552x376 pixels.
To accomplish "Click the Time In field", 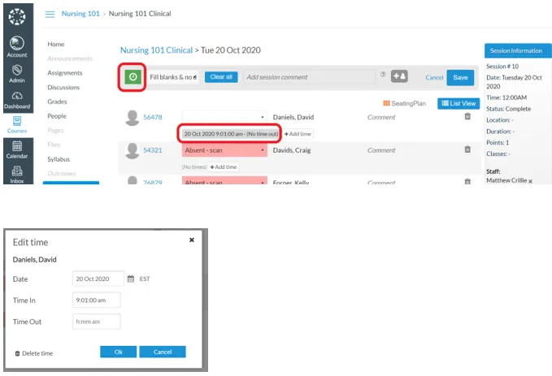I will (x=97, y=300).
